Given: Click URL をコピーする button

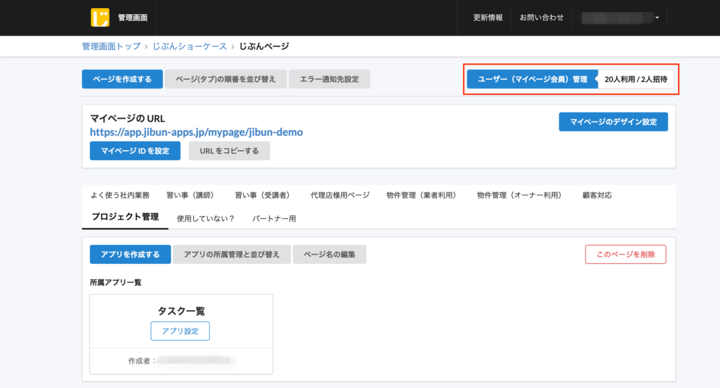Looking at the screenshot, I should [x=229, y=151].
